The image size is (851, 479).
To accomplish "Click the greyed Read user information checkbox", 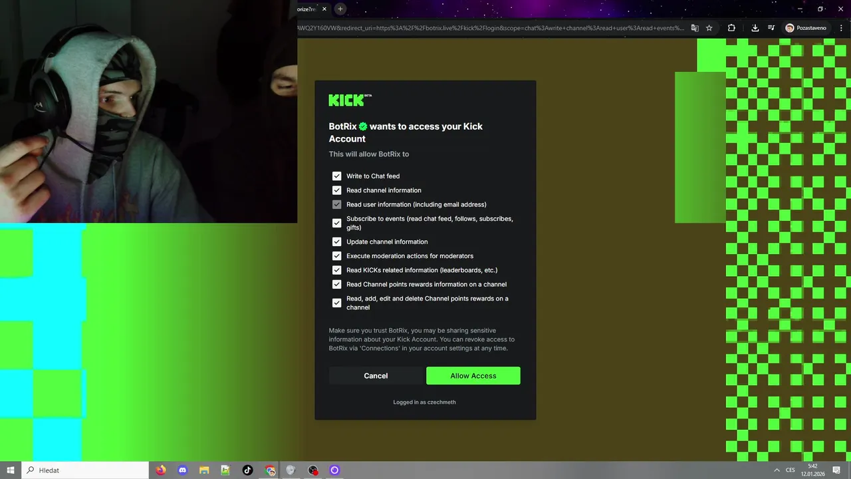I will click(336, 204).
